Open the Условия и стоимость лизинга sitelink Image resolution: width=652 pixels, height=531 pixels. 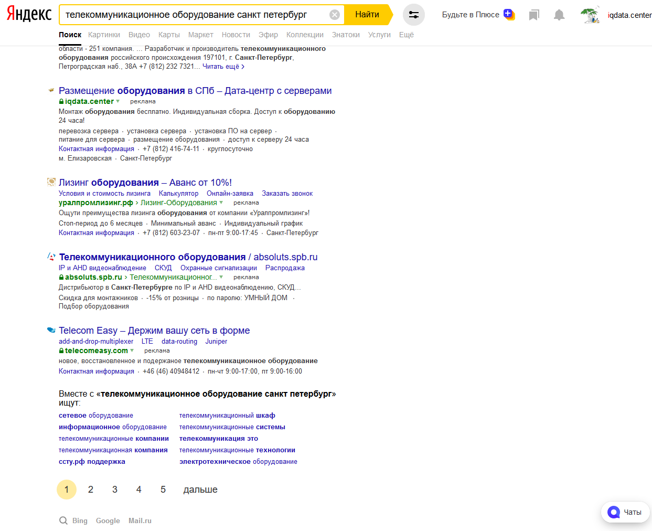pyautogui.click(x=104, y=194)
